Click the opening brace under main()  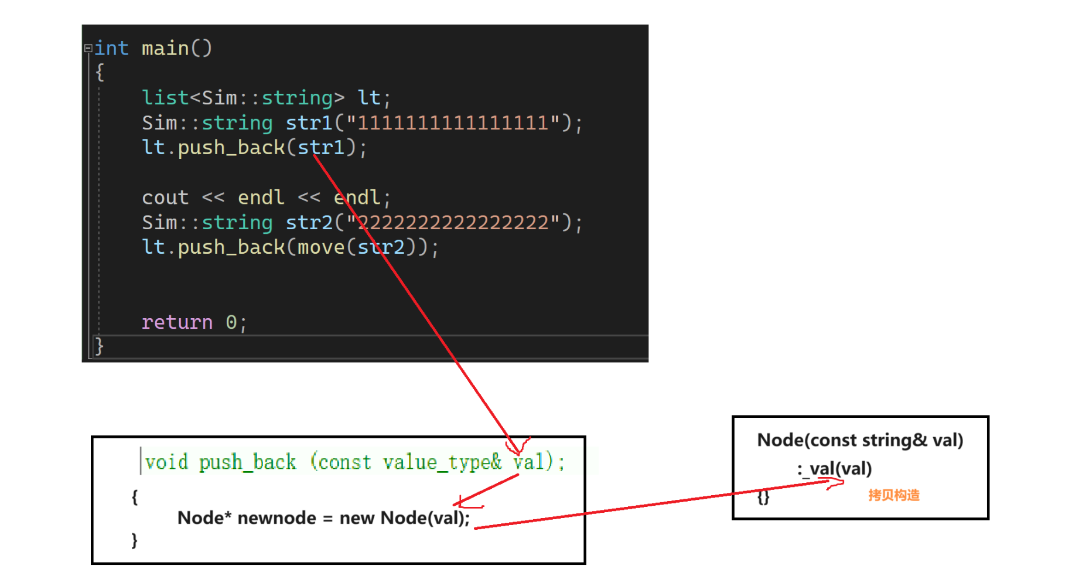pos(100,72)
